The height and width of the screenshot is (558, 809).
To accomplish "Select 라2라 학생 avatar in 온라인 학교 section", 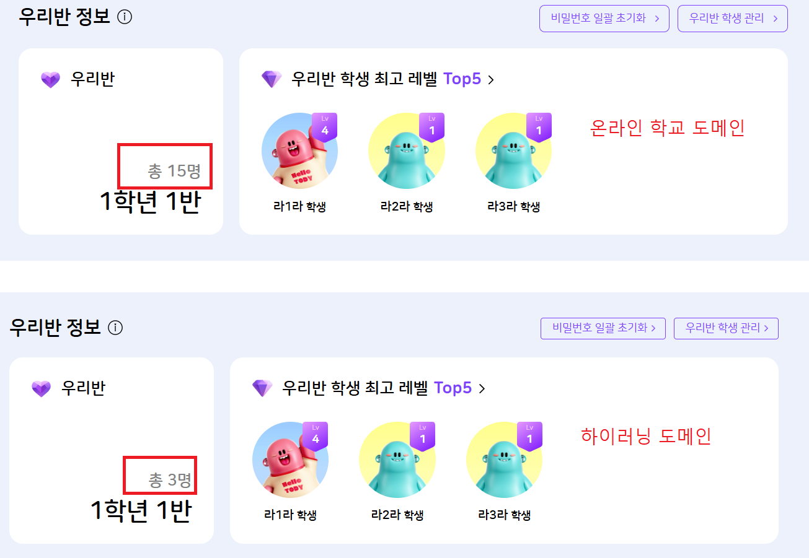I will click(x=407, y=151).
